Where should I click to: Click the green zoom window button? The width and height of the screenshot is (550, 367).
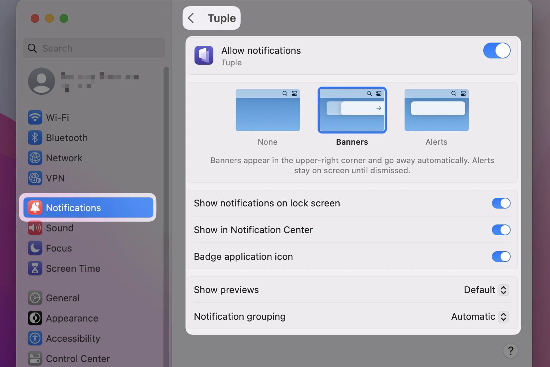[64, 18]
